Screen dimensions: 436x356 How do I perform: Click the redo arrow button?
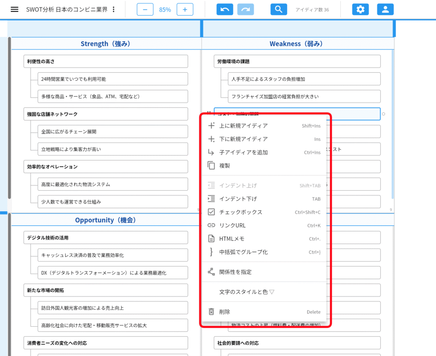246,9
